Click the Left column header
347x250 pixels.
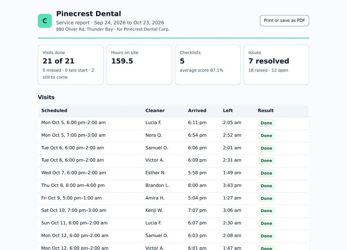[x=228, y=110]
